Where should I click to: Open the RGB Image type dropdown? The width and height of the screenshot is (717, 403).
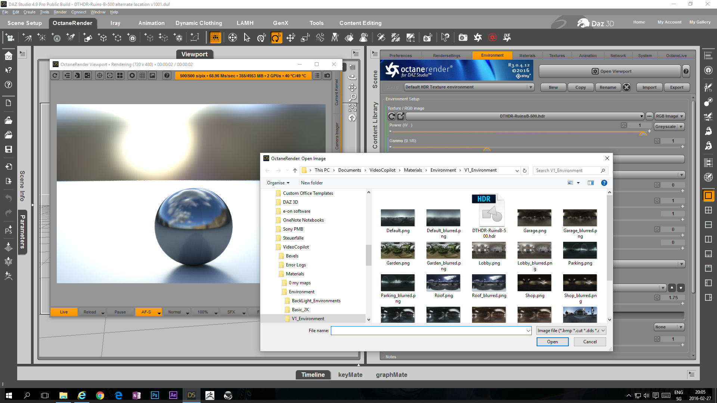(670, 116)
